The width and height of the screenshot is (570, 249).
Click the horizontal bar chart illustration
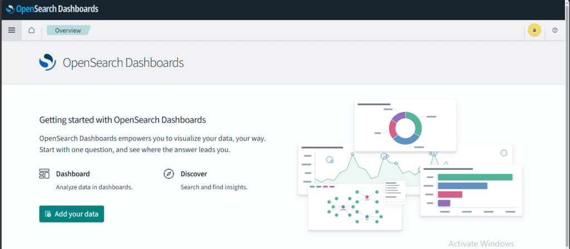[471, 191]
